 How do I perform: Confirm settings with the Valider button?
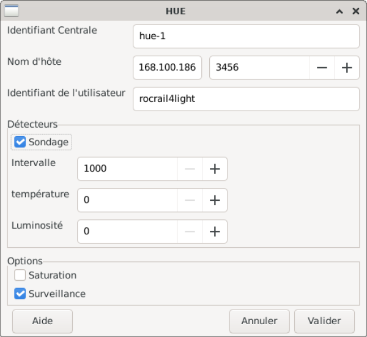click(x=324, y=321)
